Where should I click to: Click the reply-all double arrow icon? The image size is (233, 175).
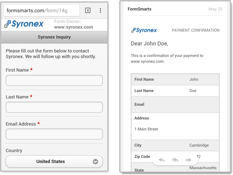coord(175,160)
